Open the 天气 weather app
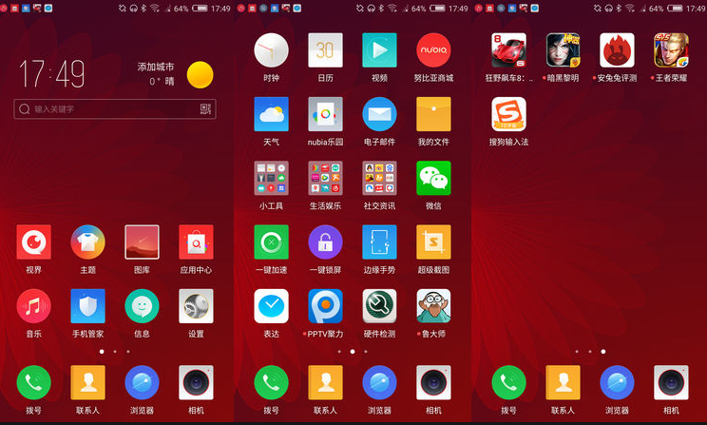 click(272, 114)
